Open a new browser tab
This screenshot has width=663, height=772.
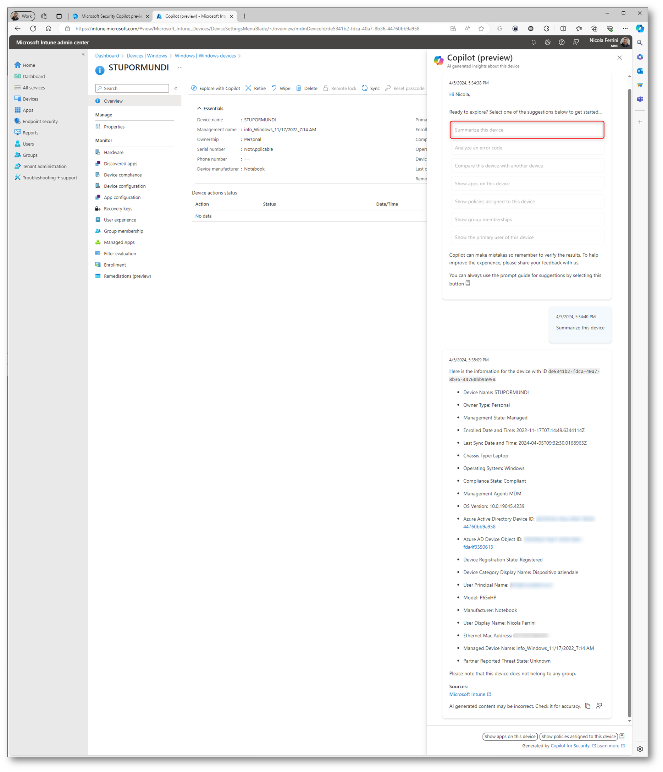point(244,16)
